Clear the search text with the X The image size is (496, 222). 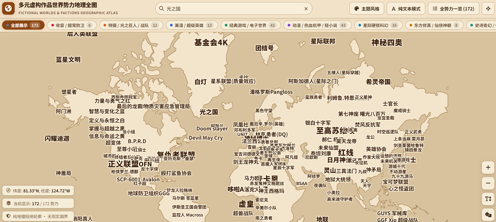306,9
